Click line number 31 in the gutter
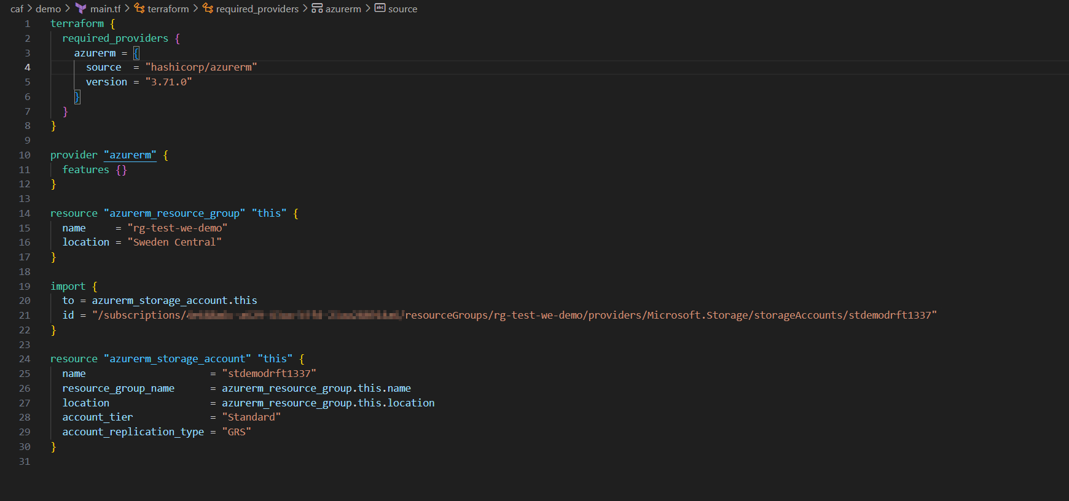This screenshot has width=1069, height=501. [25, 462]
